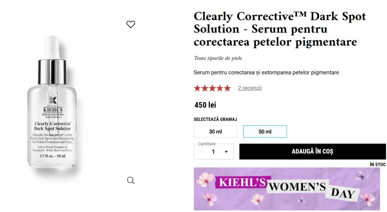Click the first rating star
387x212 pixels.
pos(198,88)
